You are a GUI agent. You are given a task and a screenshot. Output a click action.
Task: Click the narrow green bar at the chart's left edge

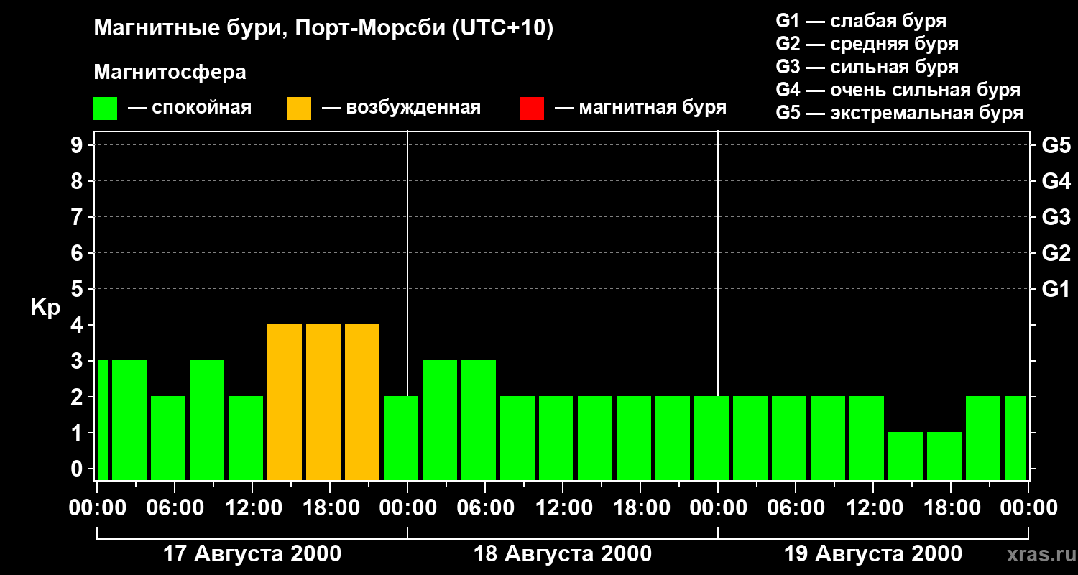click(102, 420)
